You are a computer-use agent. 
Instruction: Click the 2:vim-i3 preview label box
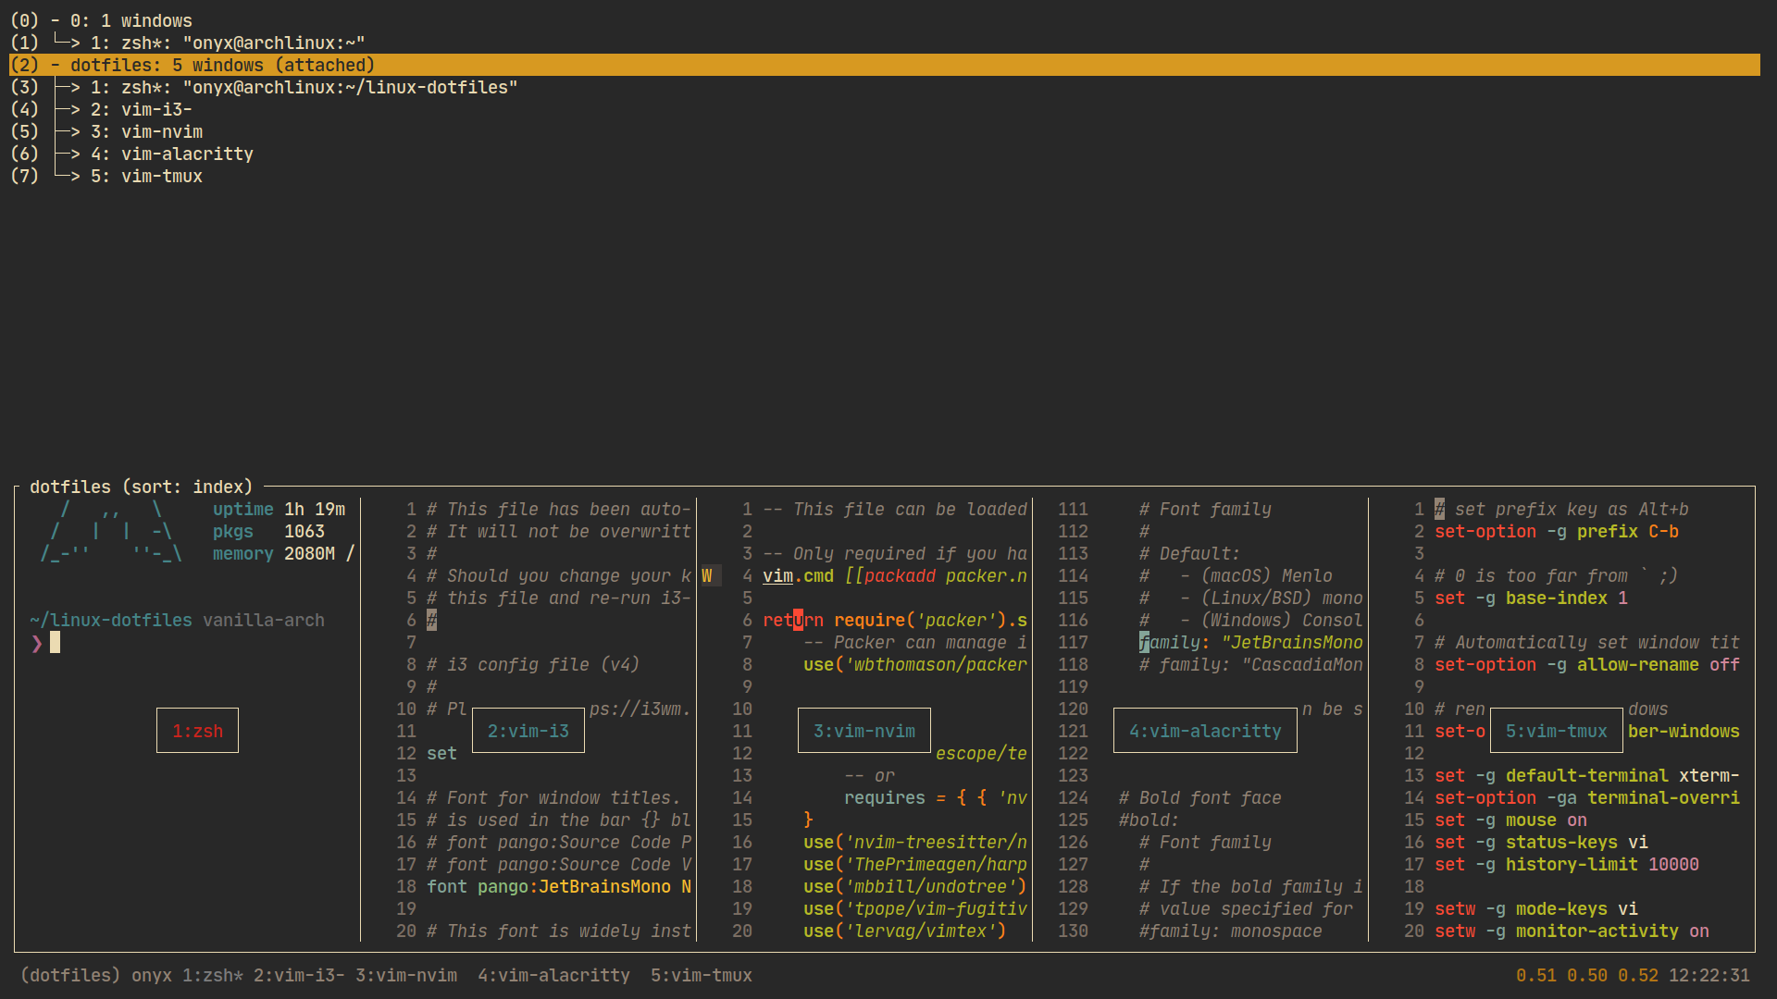pos(528,731)
